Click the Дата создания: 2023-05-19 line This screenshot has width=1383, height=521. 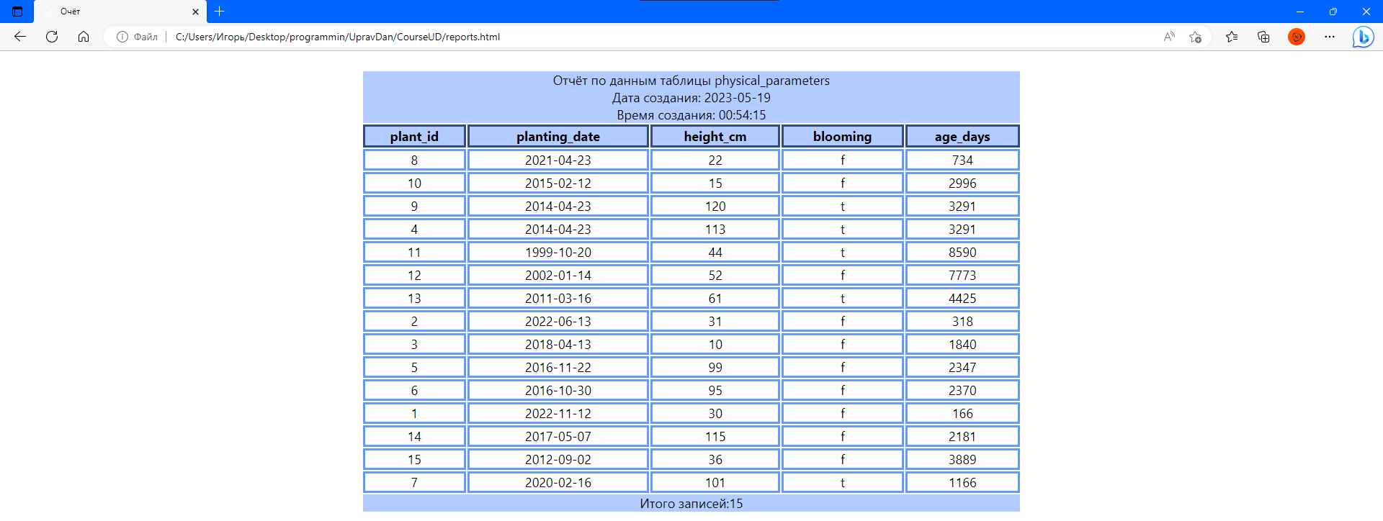pyautogui.click(x=691, y=98)
